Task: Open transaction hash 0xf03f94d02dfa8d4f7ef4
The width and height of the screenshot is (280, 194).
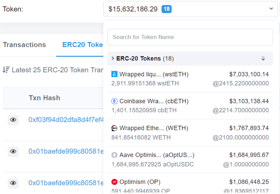Action: (x=66, y=120)
